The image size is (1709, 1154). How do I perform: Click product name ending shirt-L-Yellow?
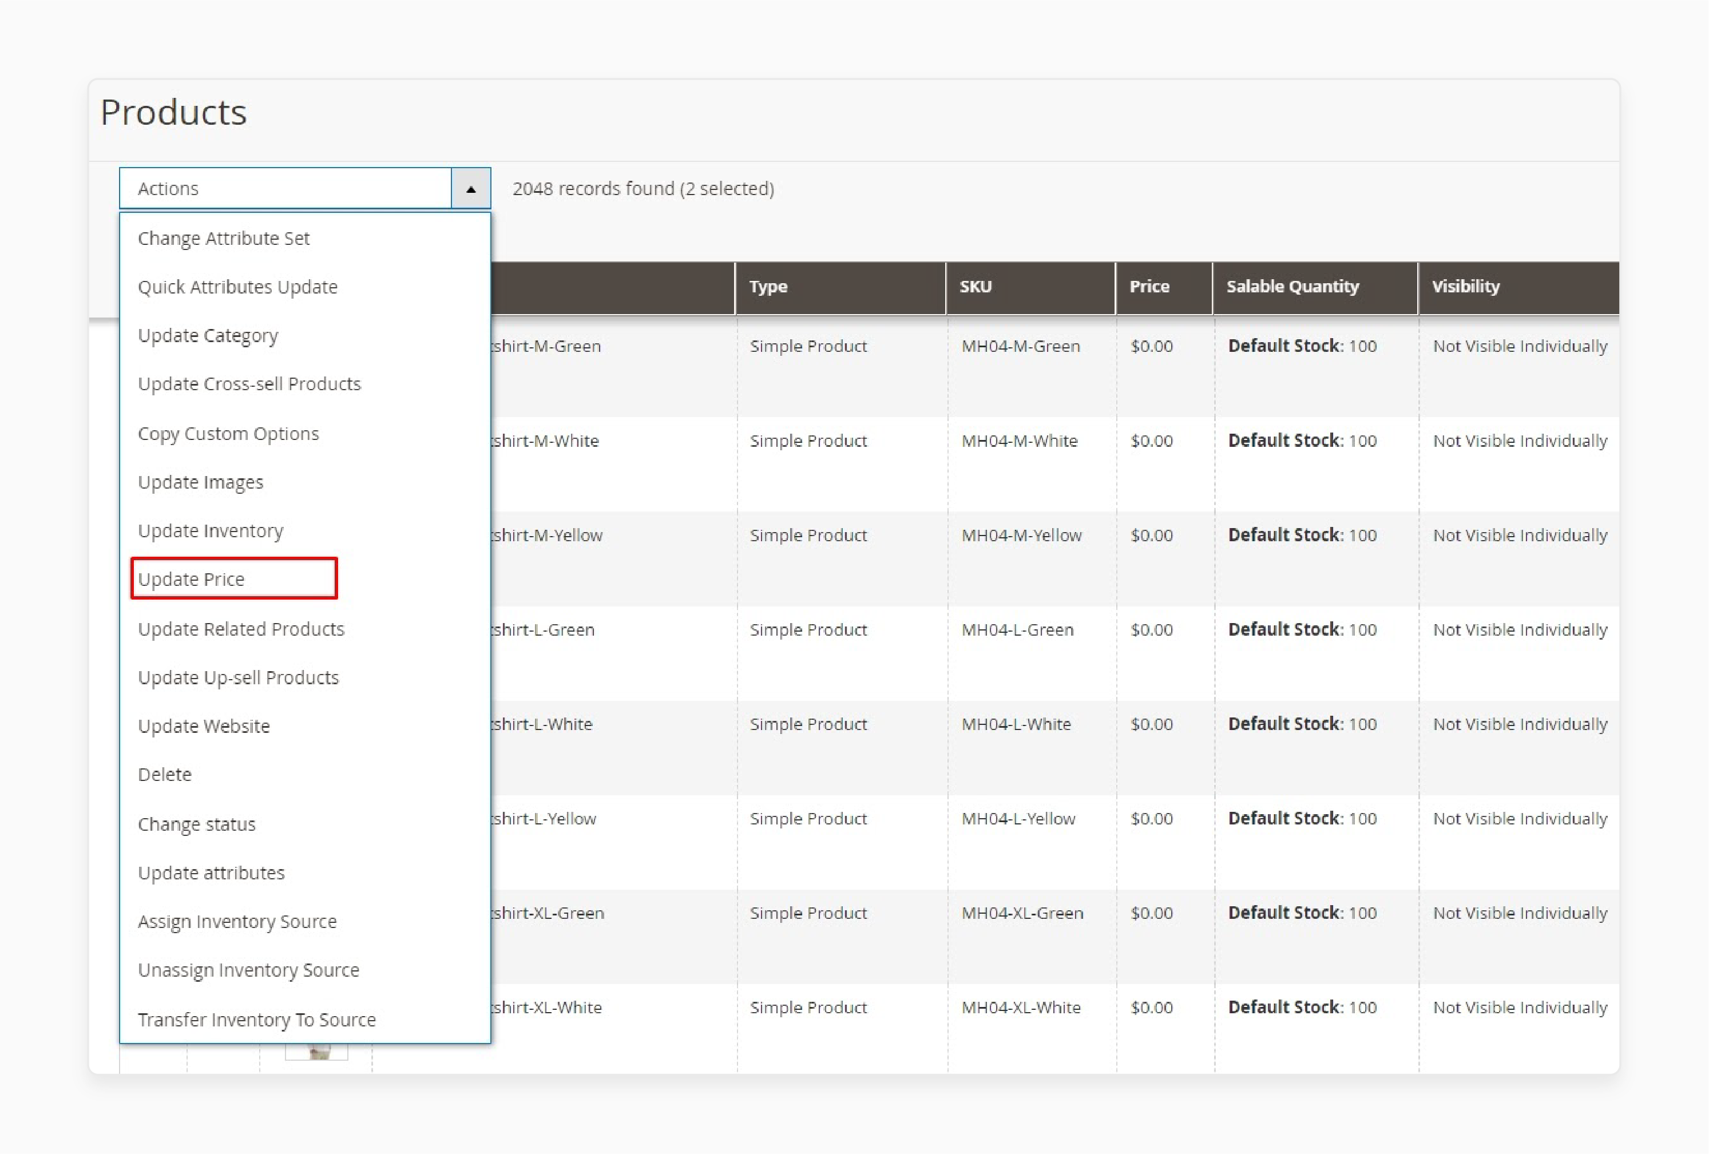pyautogui.click(x=544, y=819)
